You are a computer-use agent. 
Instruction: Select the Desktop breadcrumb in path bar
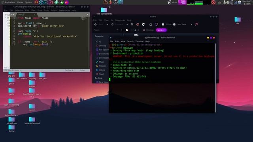click(x=149, y=30)
